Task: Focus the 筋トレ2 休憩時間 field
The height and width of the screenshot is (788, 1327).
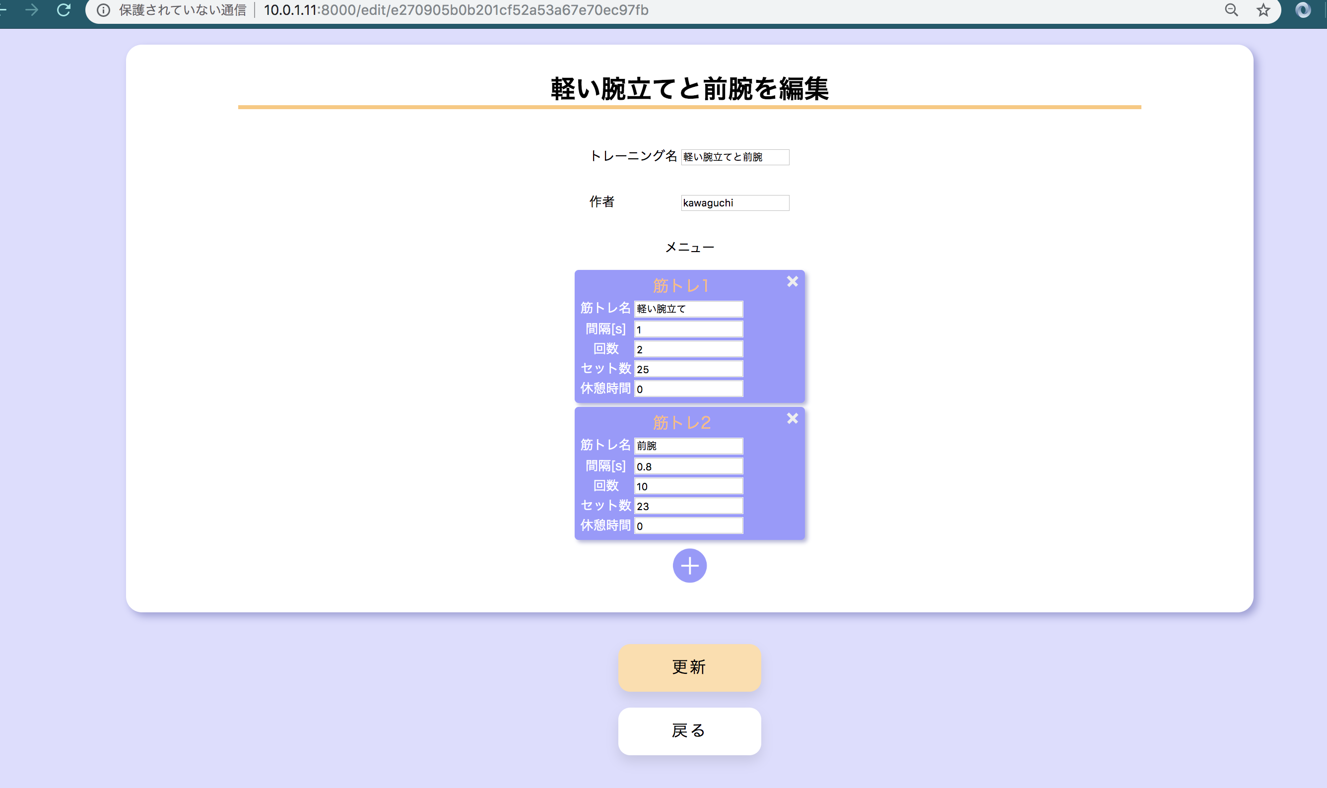Action: coord(688,525)
